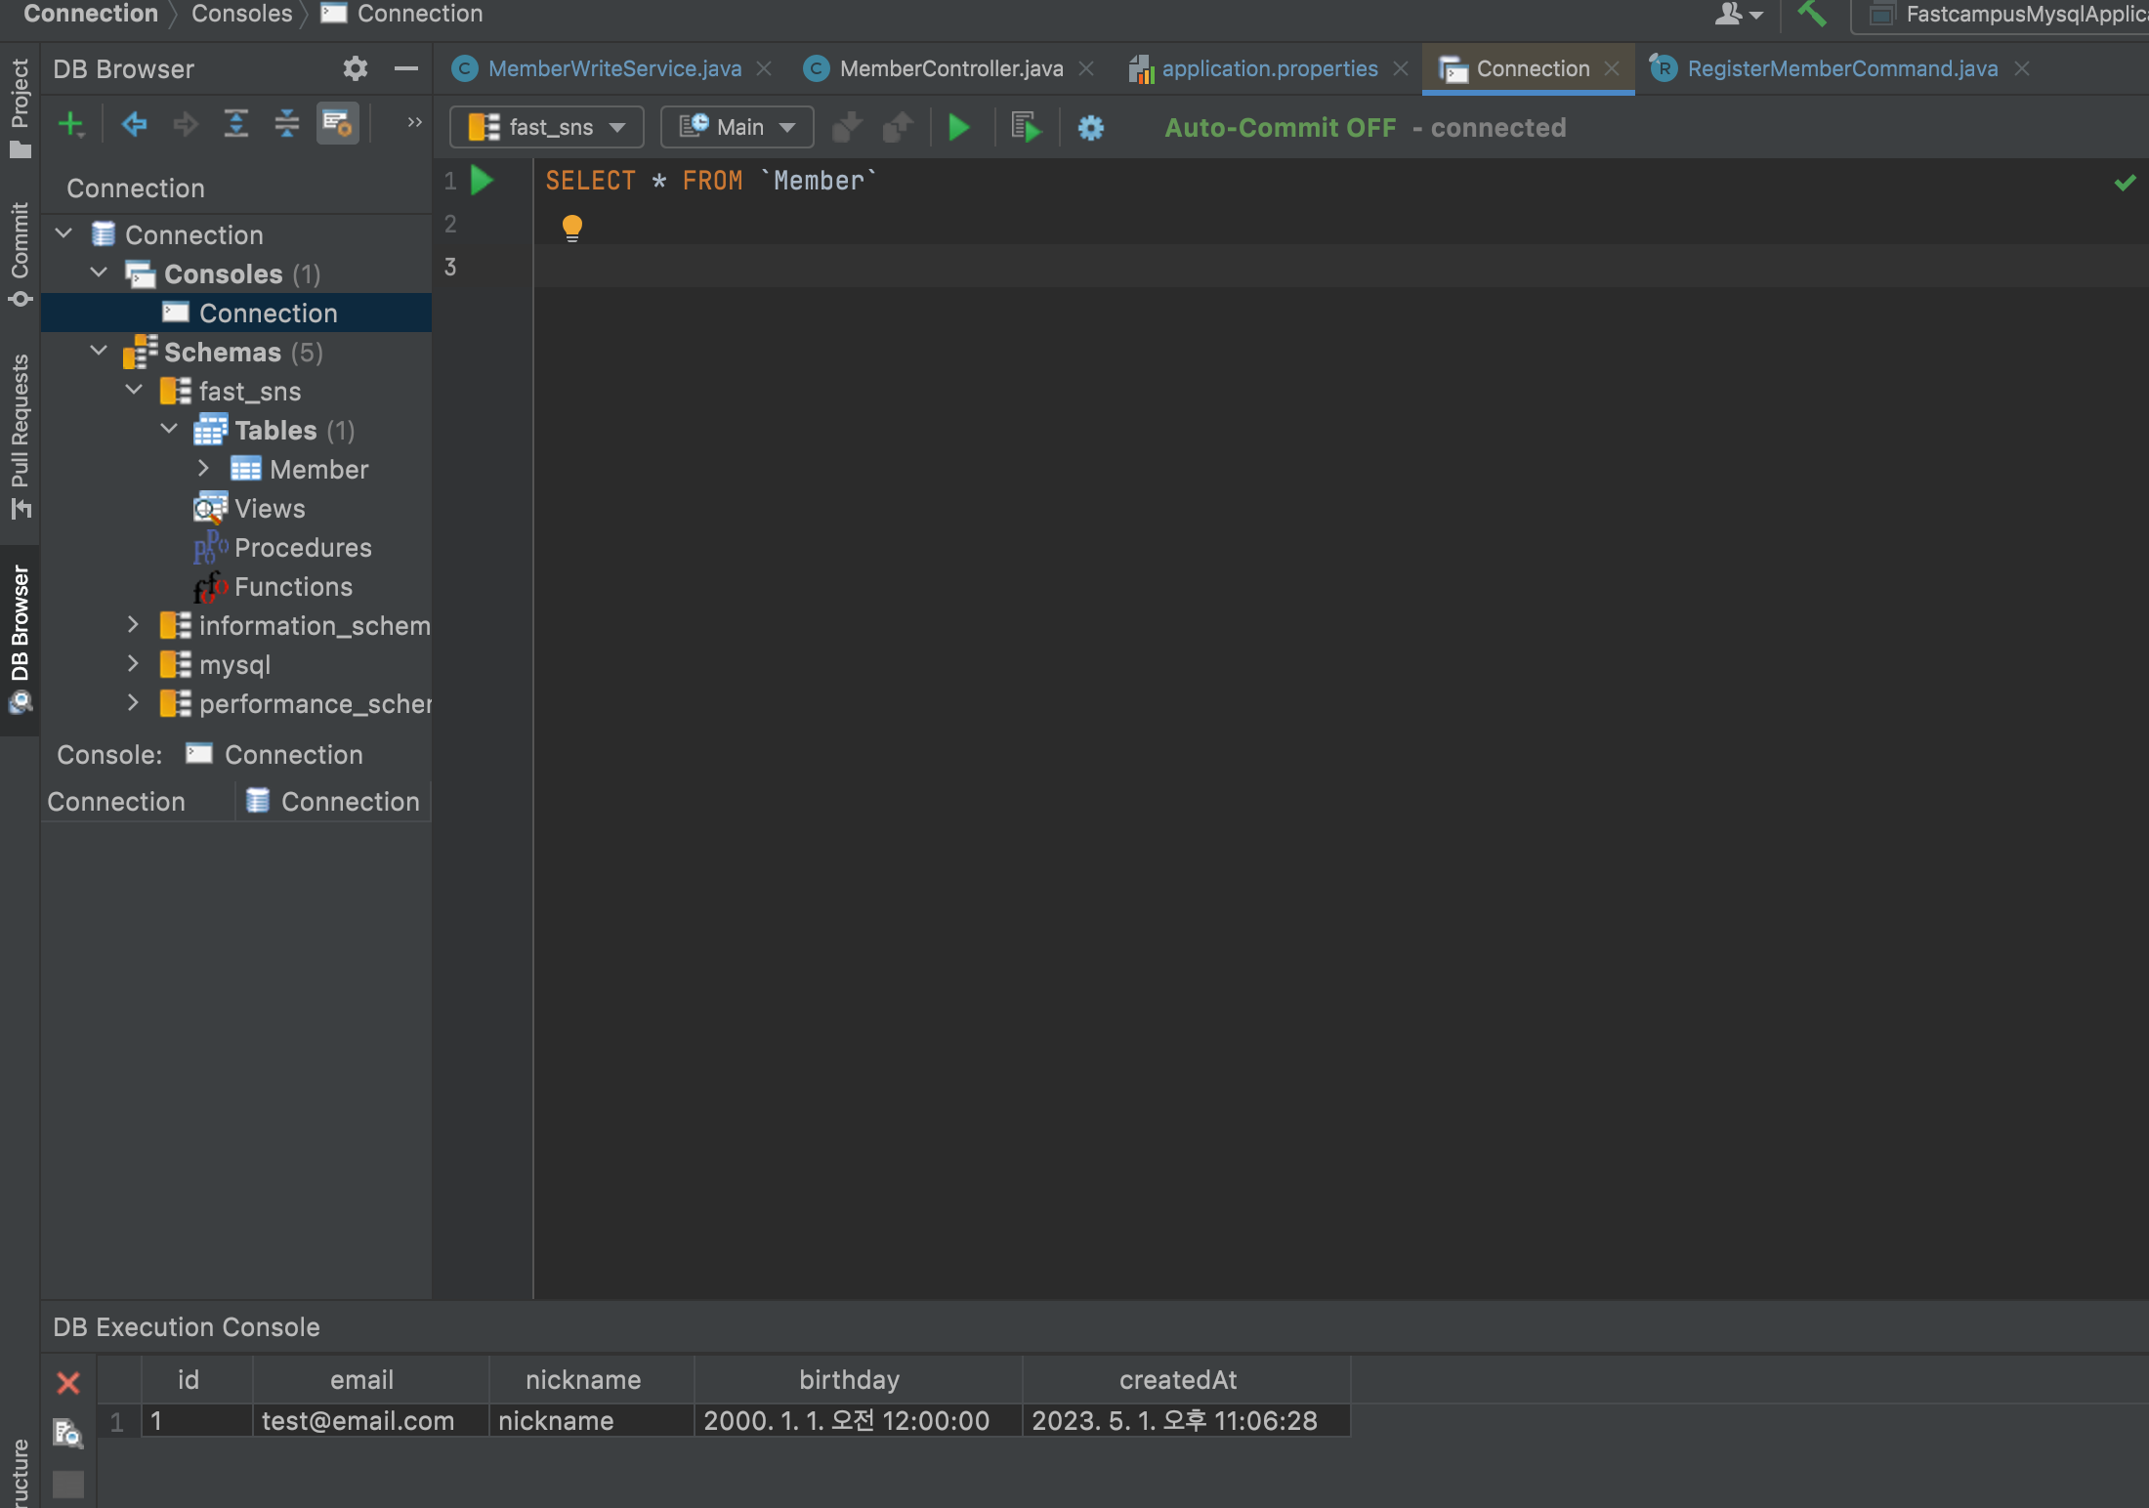2149x1508 pixels.
Task: Switch to application.properties tab
Action: (1269, 68)
